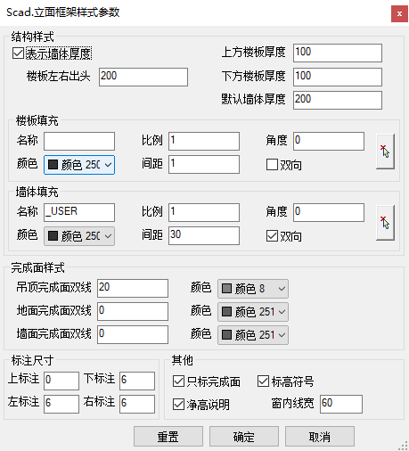Viewport: 409px width, 451px height.
Task: Click the 墙体填充 名称 field showing _USER
Action: click(79, 212)
